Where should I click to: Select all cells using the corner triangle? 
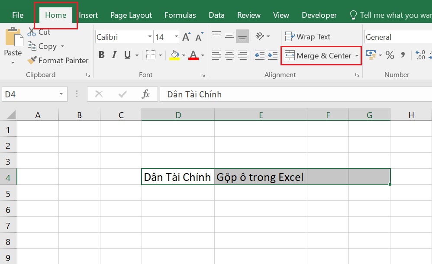coord(10,115)
